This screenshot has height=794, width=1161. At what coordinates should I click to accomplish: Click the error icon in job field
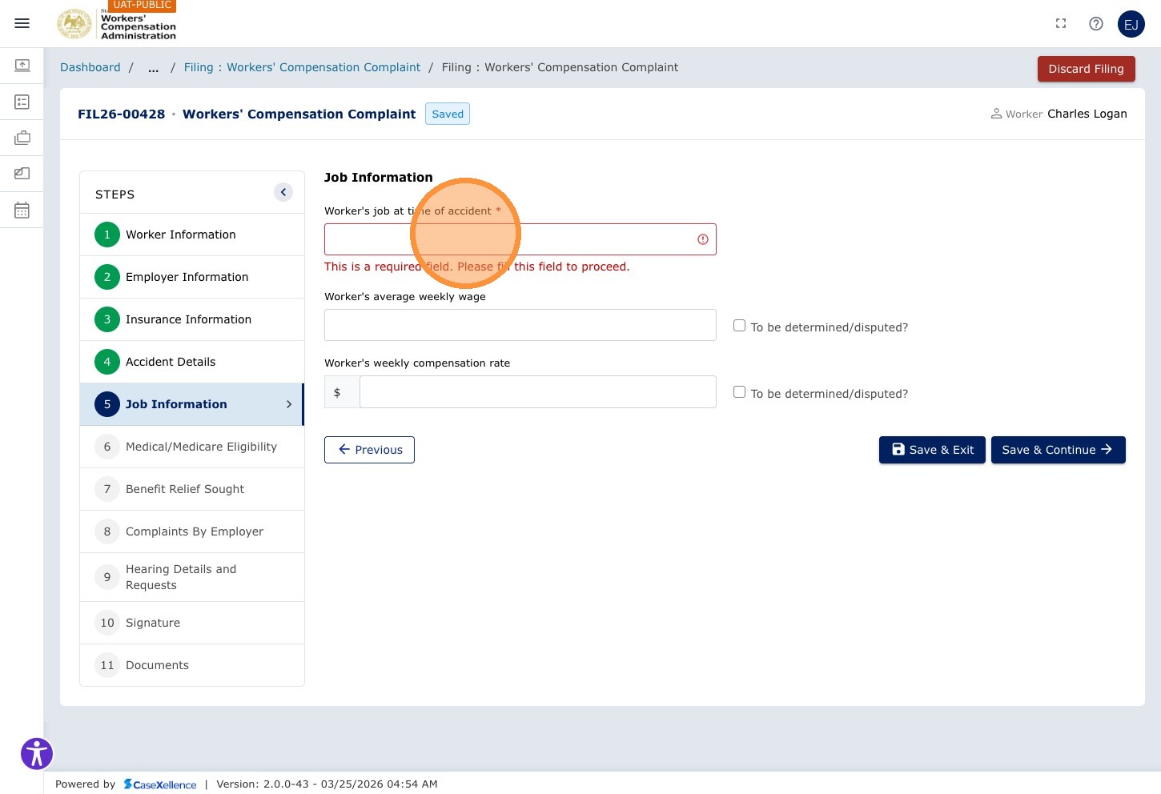[703, 239]
